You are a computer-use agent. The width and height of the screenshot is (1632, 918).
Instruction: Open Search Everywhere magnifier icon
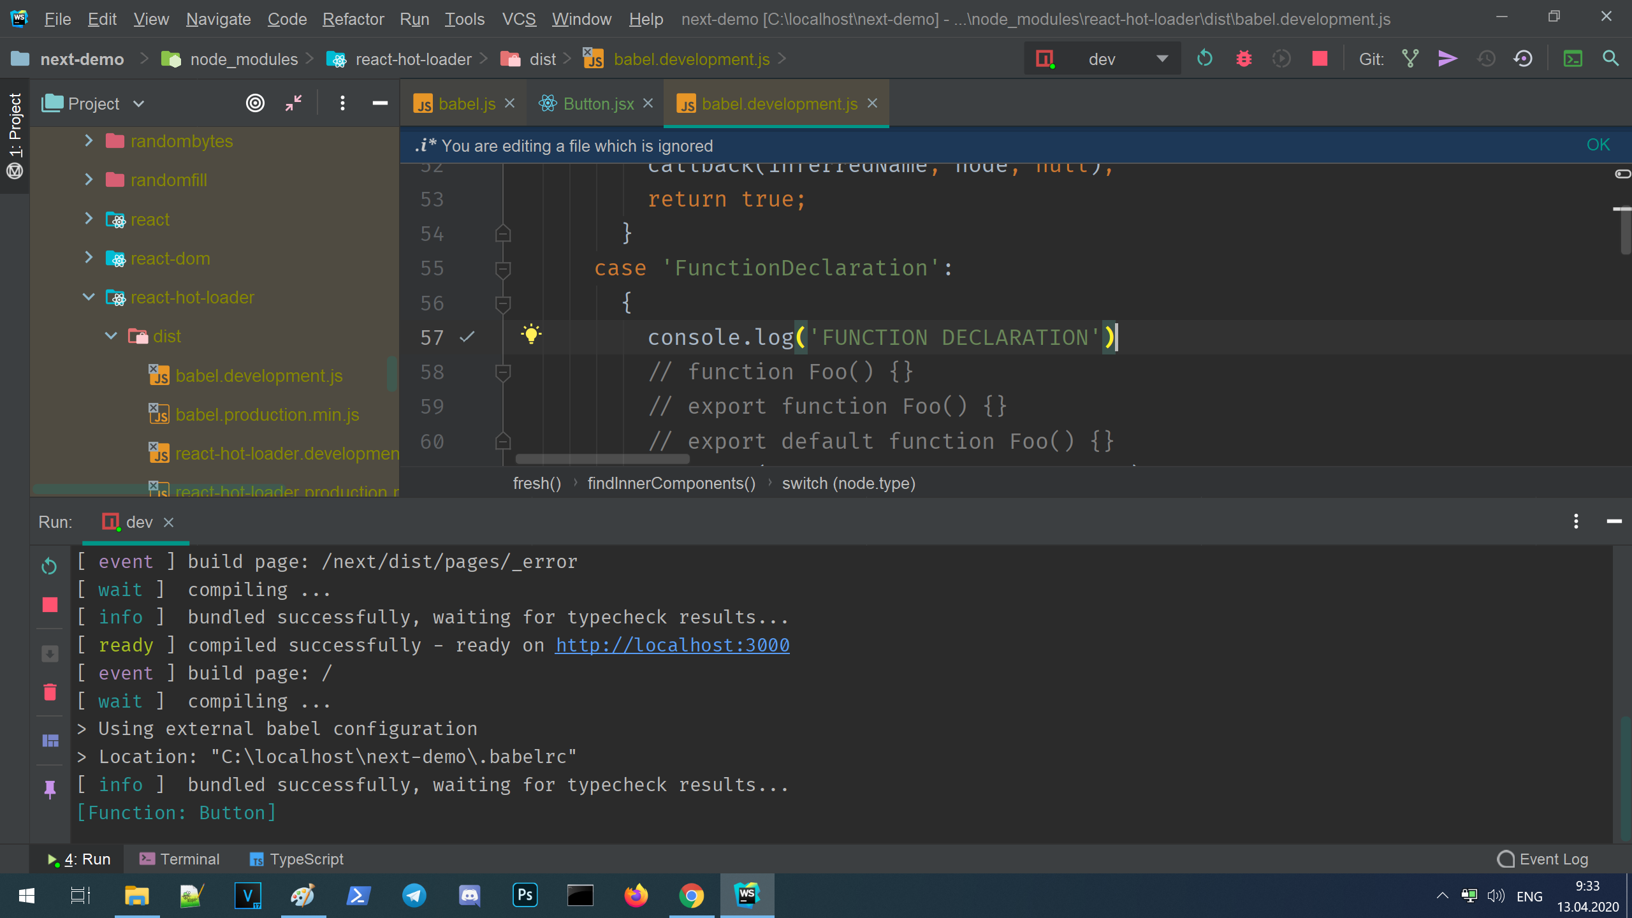coord(1610,59)
